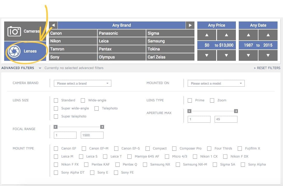Viewport: 283px width, 186px height.
Task: Decrease start year with down arrow
Action: (x=248, y=55)
